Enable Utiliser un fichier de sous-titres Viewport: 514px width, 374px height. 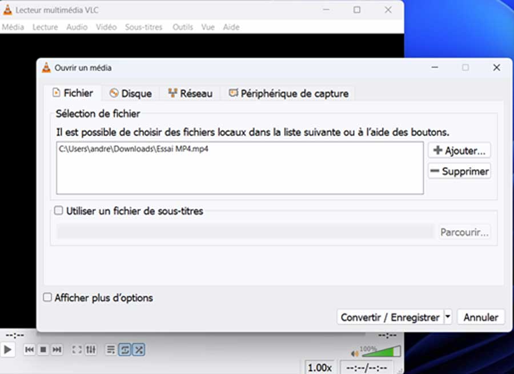tap(58, 211)
